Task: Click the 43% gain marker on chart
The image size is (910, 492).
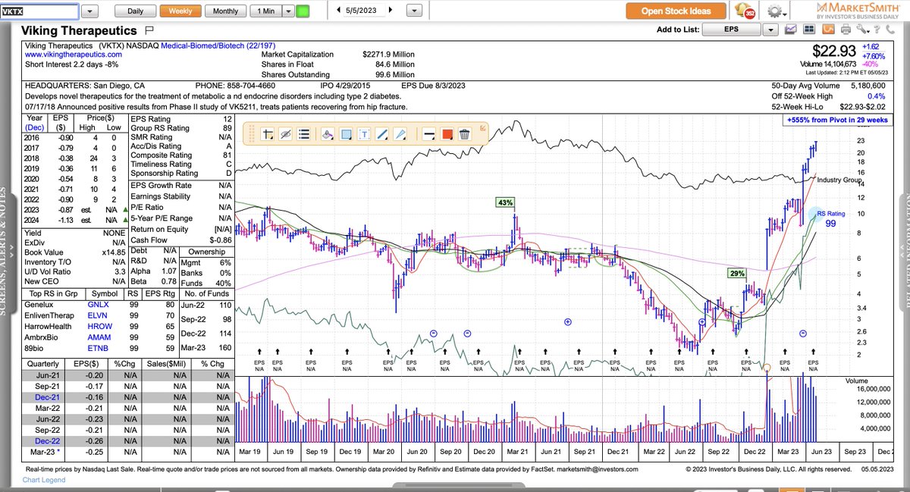Action: click(x=506, y=202)
